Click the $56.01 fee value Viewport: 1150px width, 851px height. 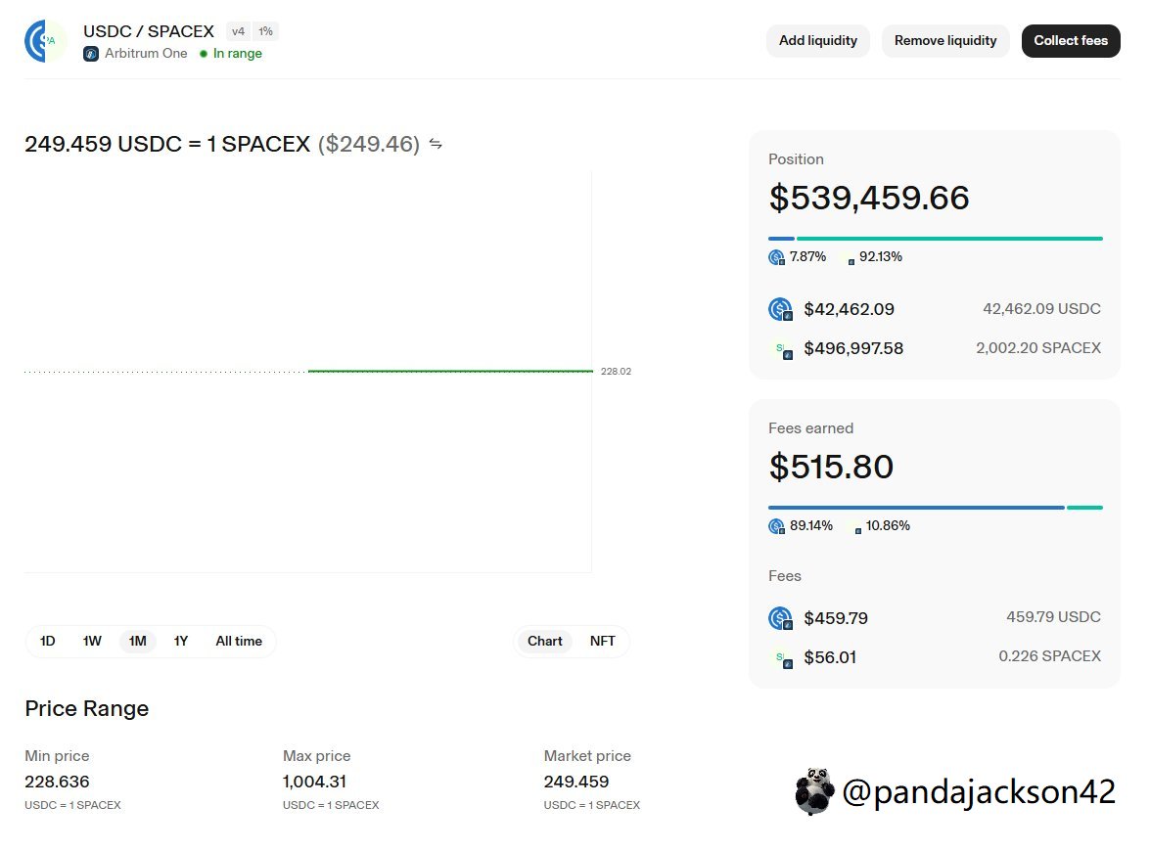coord(830,658)
